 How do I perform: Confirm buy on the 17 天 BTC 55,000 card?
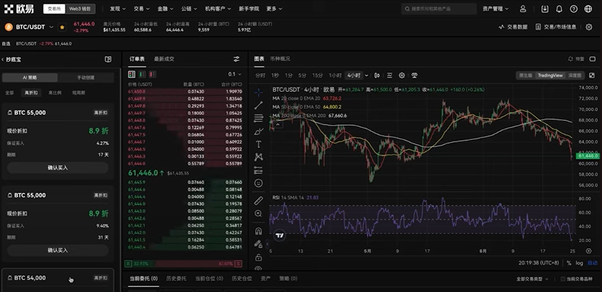click(58, 168)
